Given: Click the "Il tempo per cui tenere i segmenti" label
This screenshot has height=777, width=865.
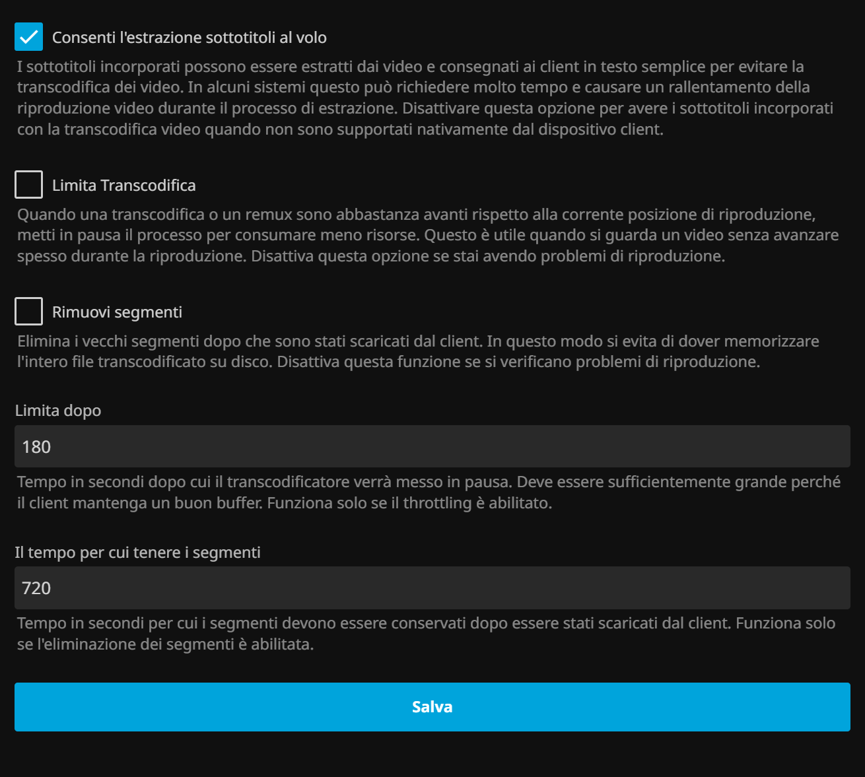Looking at the screenshot, I should tap(138, 553).
